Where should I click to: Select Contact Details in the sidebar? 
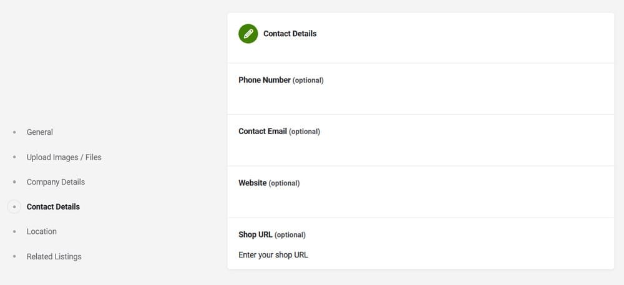click(53, 206)
